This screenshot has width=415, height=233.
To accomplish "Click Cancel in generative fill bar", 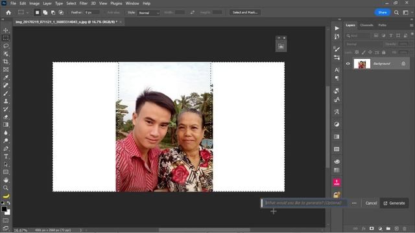I will pos(371,203).
